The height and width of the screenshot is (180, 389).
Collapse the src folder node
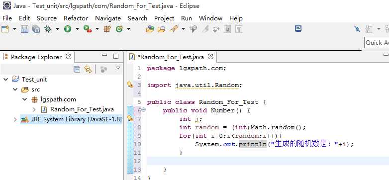pos(15,90)
